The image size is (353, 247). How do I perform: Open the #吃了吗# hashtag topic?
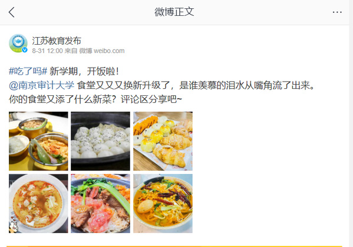click(28, 71)
